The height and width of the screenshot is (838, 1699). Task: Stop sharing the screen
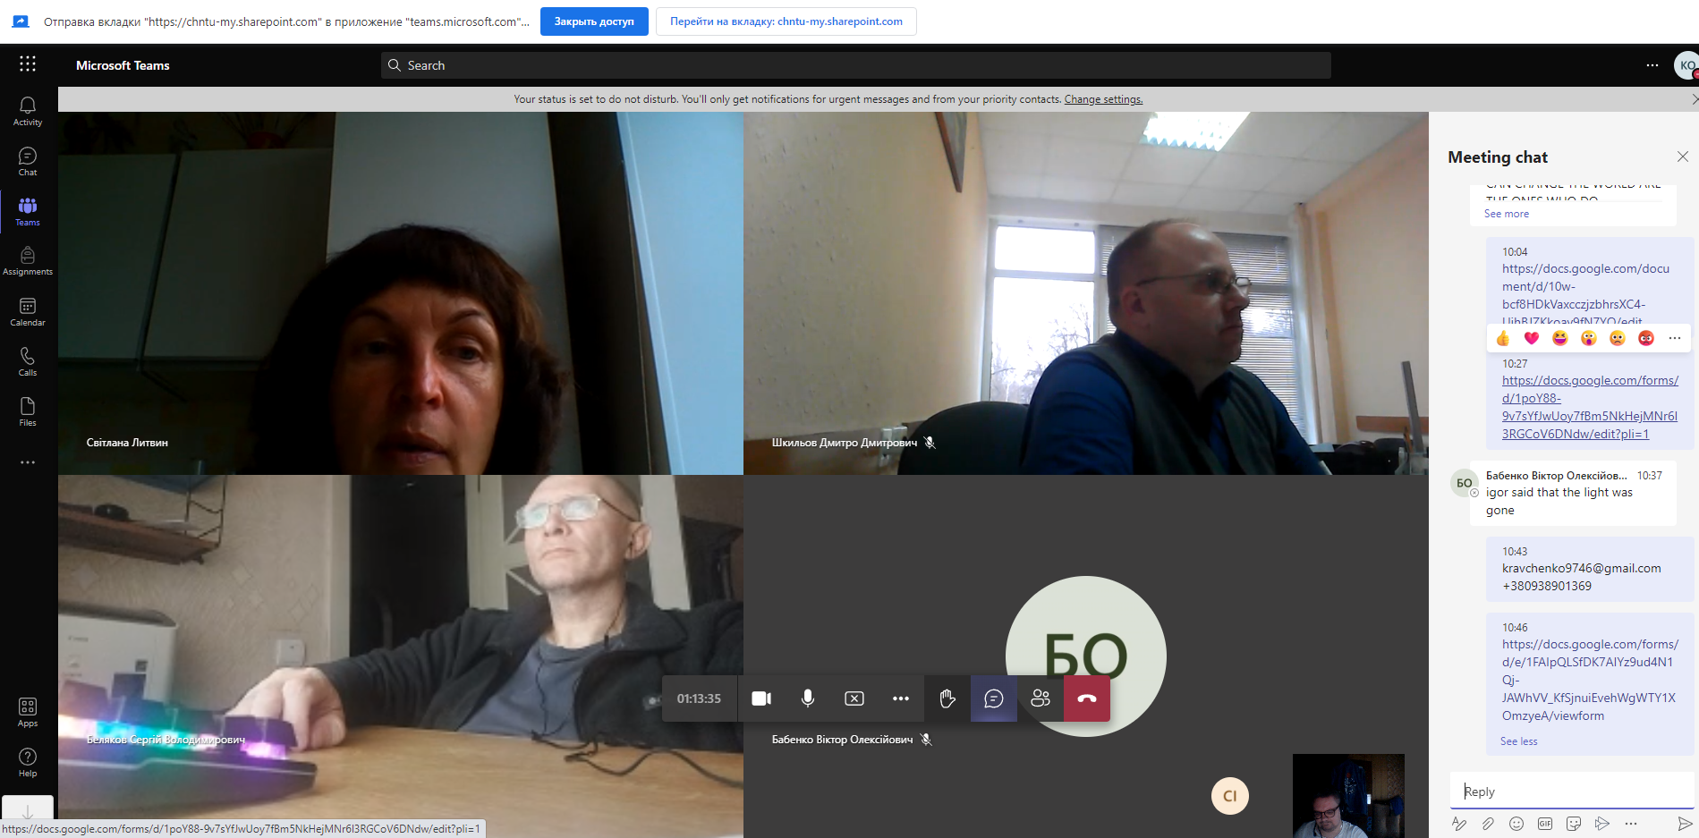click(x=854, y=698)
